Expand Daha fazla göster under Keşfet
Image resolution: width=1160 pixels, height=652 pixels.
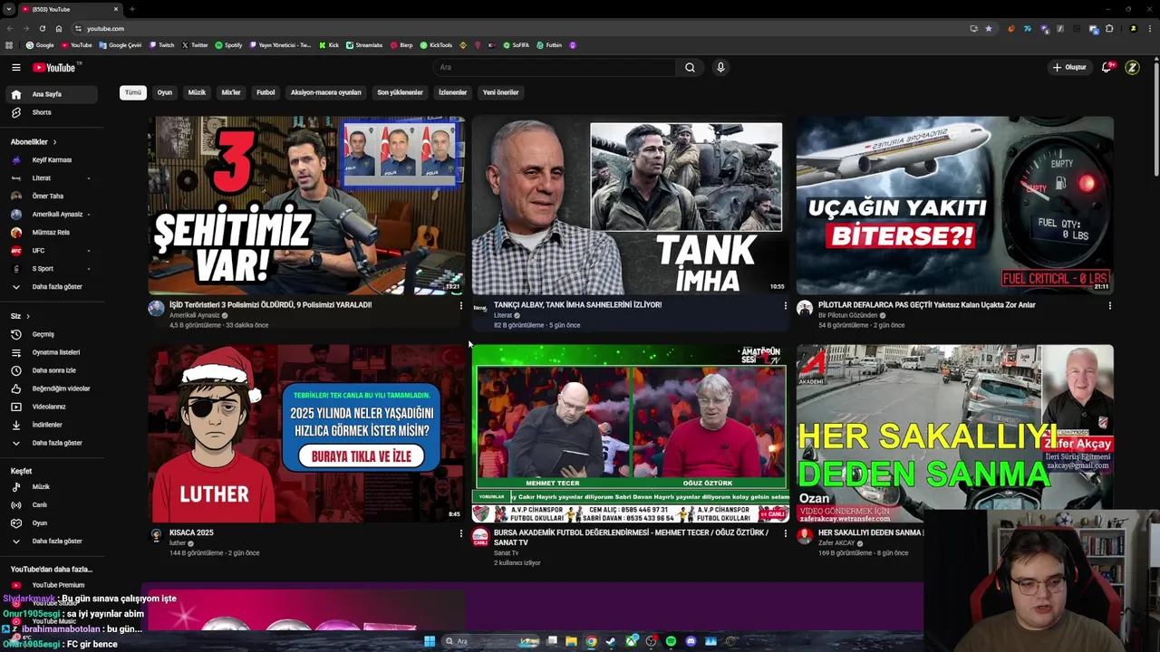pyautogui.click(x=52, y=542)
